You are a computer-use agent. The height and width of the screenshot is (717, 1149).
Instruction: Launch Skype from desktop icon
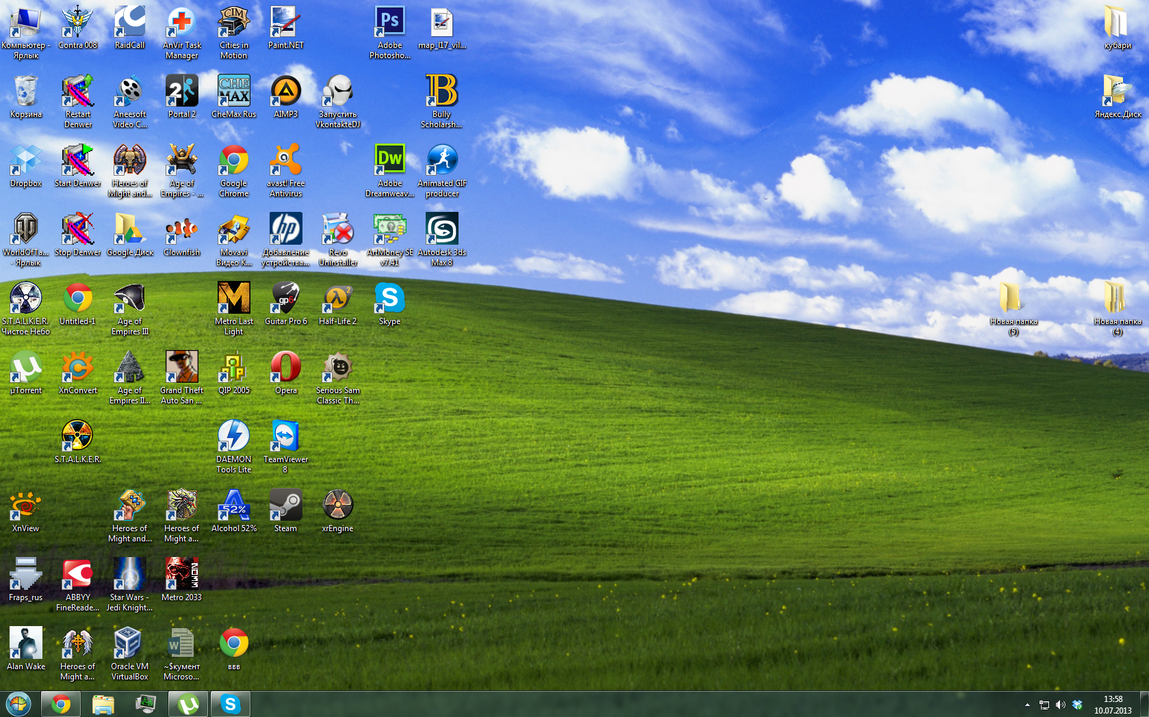click(390, 303)
